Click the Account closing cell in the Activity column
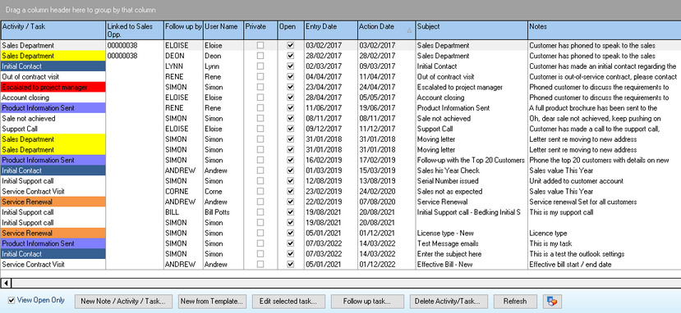 (53, 98)
